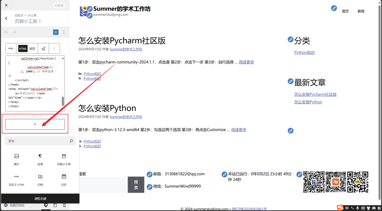Click the footer search text field
Screen dimensions: 382x211
[x=102, y=185]
